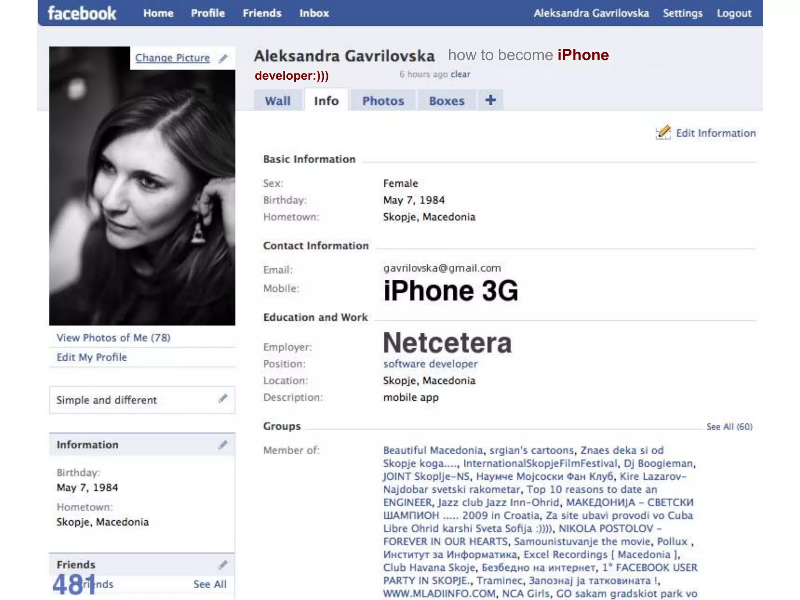Open Friends in the top navigation

coord(262,13)
